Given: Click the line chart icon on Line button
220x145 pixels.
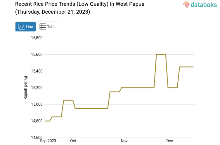Looking at the screenshot, I should (21, 26).
